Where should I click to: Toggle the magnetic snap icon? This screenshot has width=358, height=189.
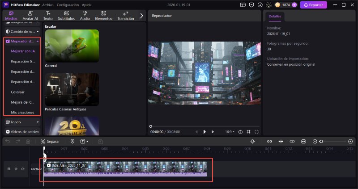(x=281, y=142)
